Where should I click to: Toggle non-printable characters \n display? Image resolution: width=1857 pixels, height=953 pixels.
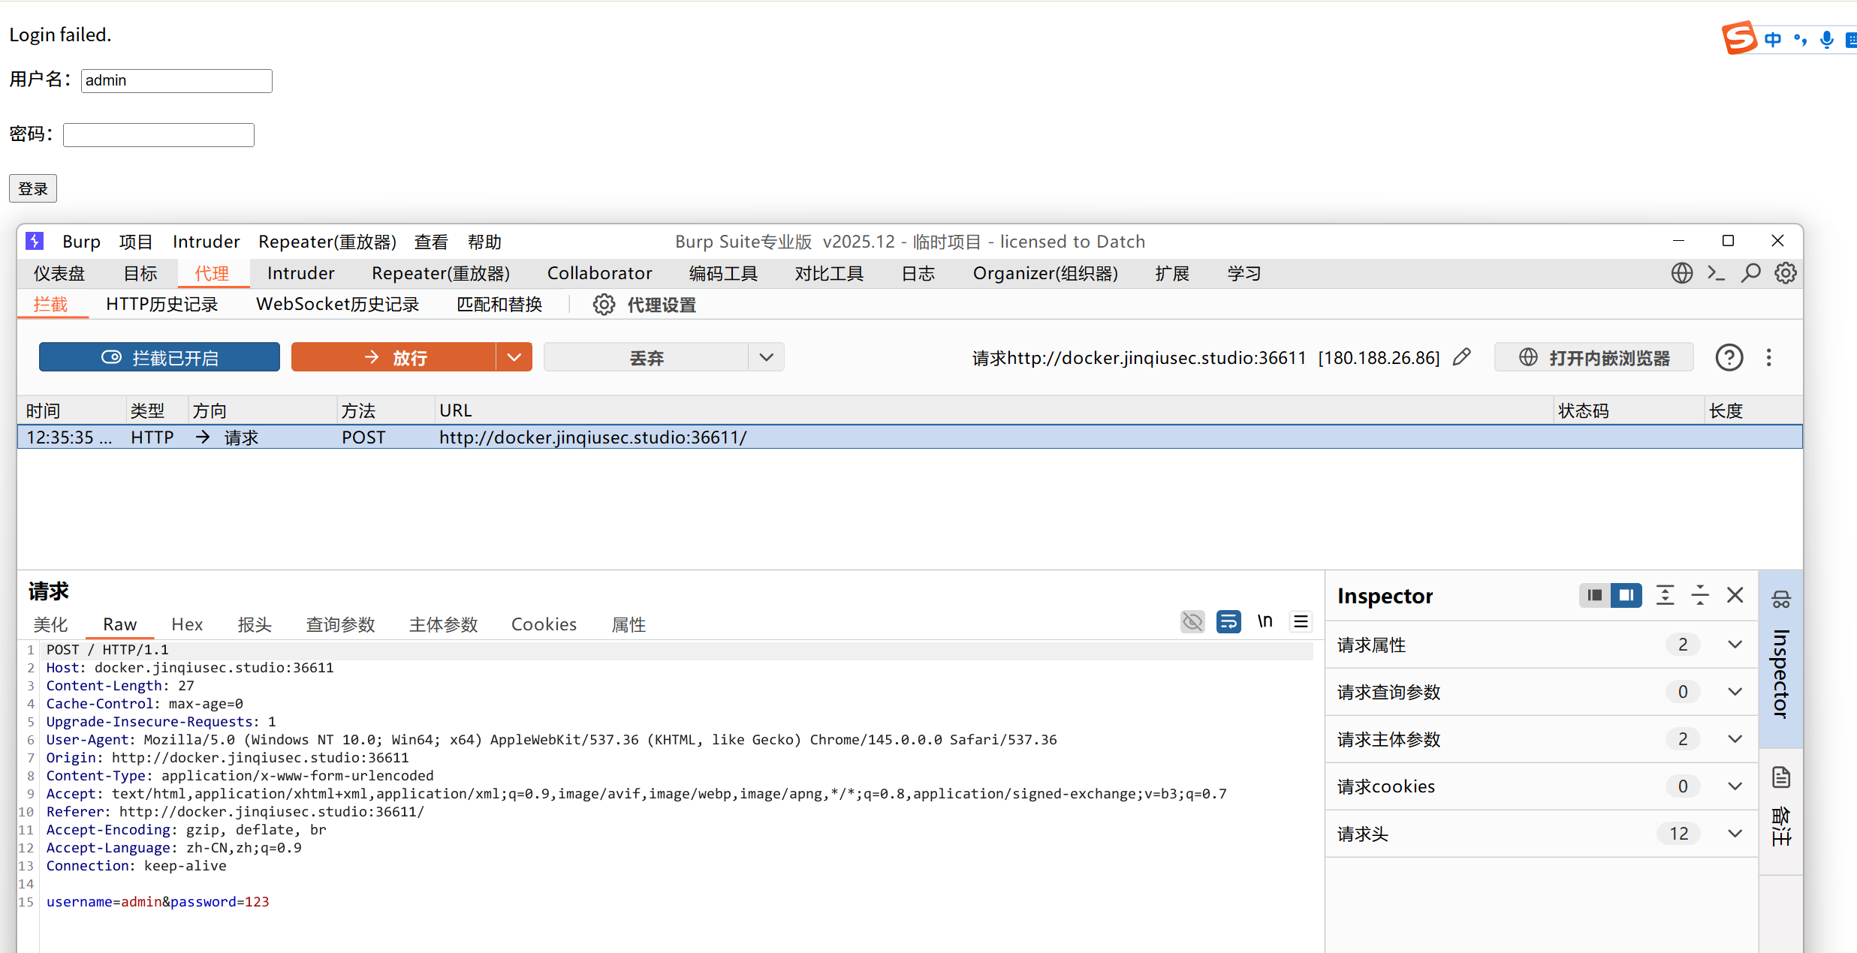tap(1265, 621)
